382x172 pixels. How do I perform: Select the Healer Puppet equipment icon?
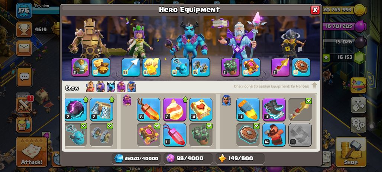click(x=151, y=67)
